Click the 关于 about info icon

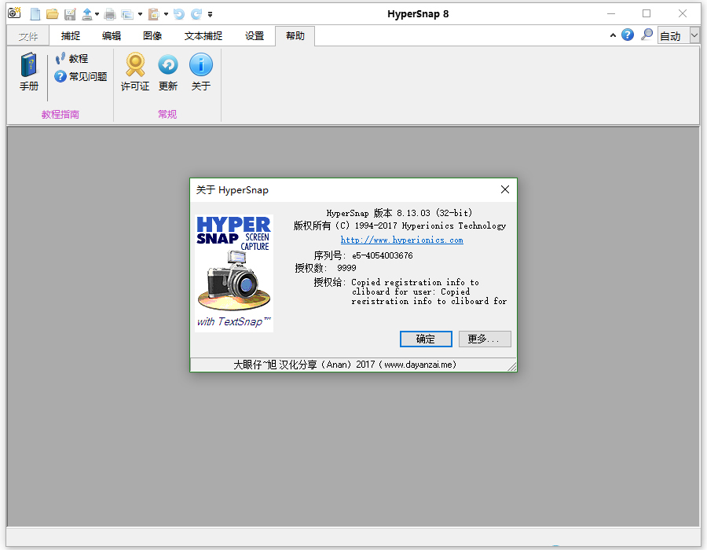(201, 72)
